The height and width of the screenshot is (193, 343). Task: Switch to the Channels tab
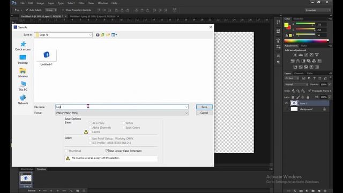(x=299, y=73)
